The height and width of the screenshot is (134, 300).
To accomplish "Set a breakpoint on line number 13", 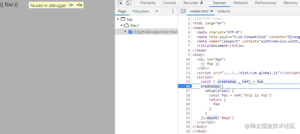I will 188,72.
